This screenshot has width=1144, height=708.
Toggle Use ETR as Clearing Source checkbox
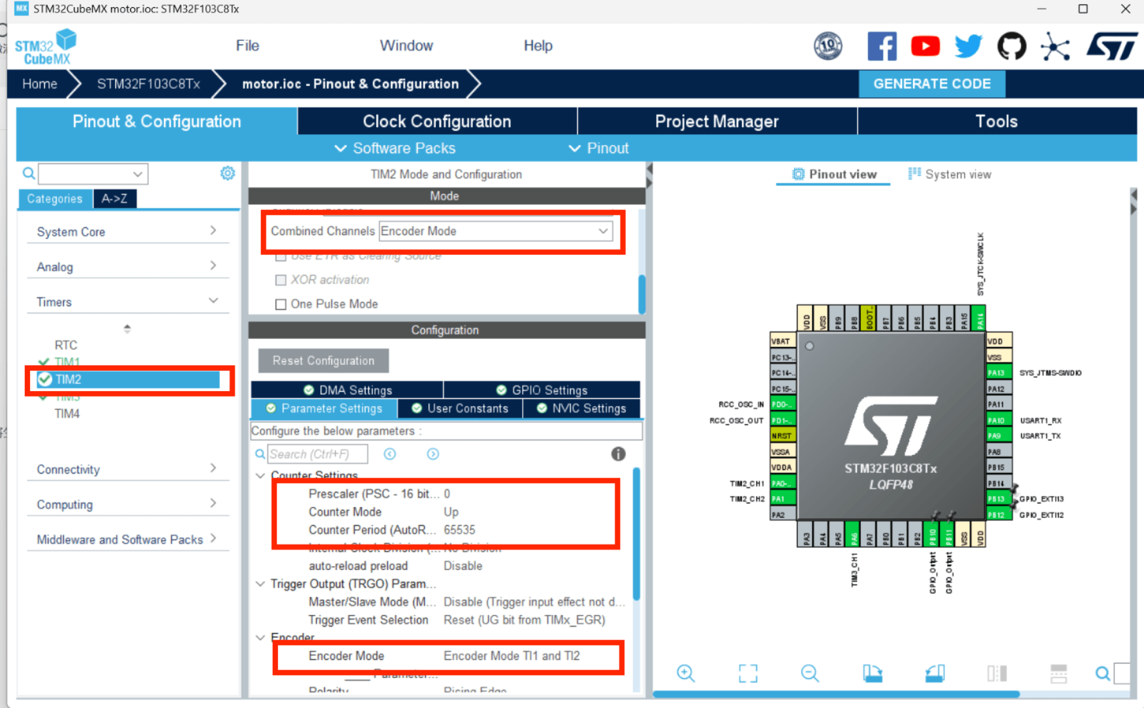(280, 257)
